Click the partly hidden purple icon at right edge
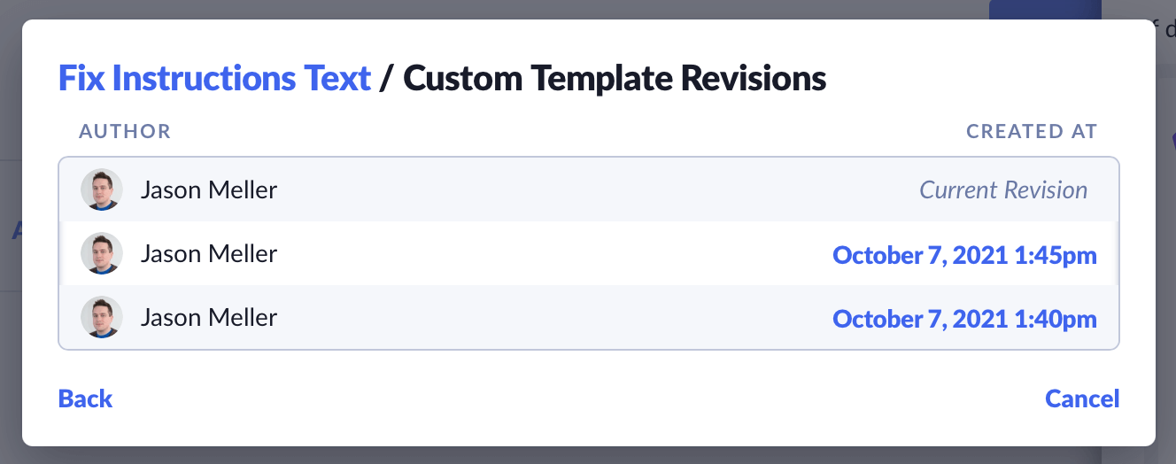The image size is (1176, 464). (x=1173, y=140)
